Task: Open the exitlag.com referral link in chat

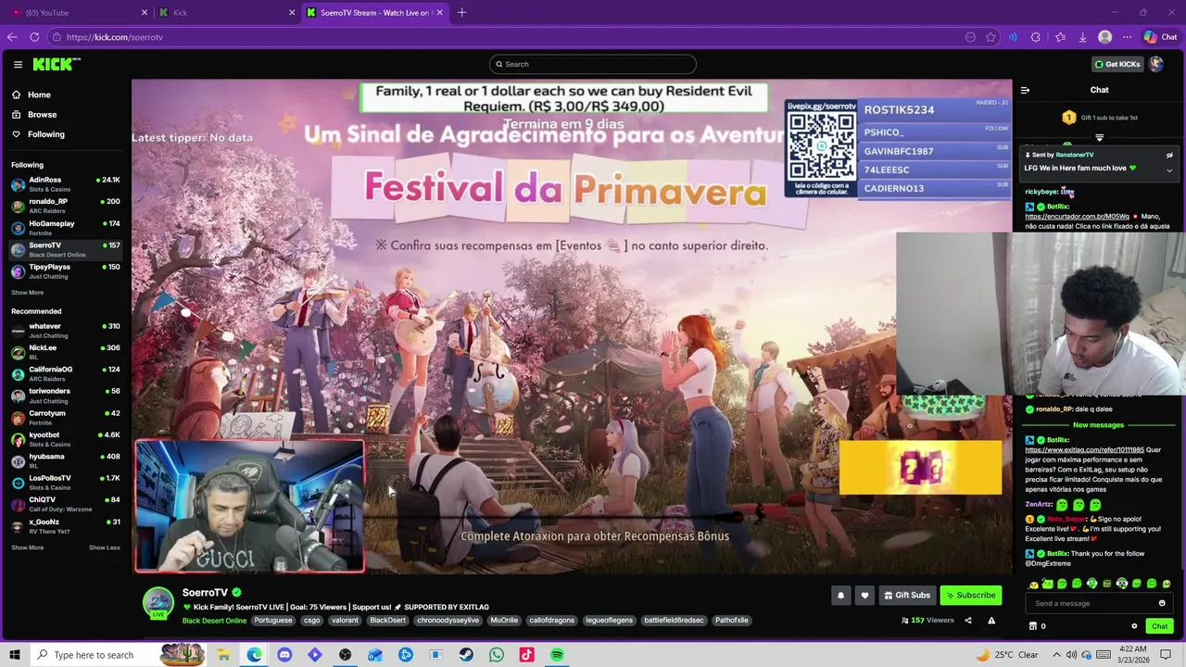Action: tap(1084, 450)
